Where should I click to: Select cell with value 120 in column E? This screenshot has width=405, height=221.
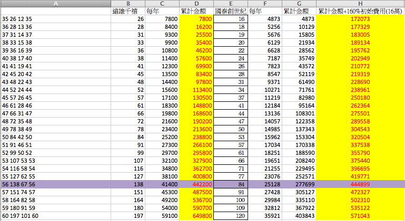[x=231, y=216]
